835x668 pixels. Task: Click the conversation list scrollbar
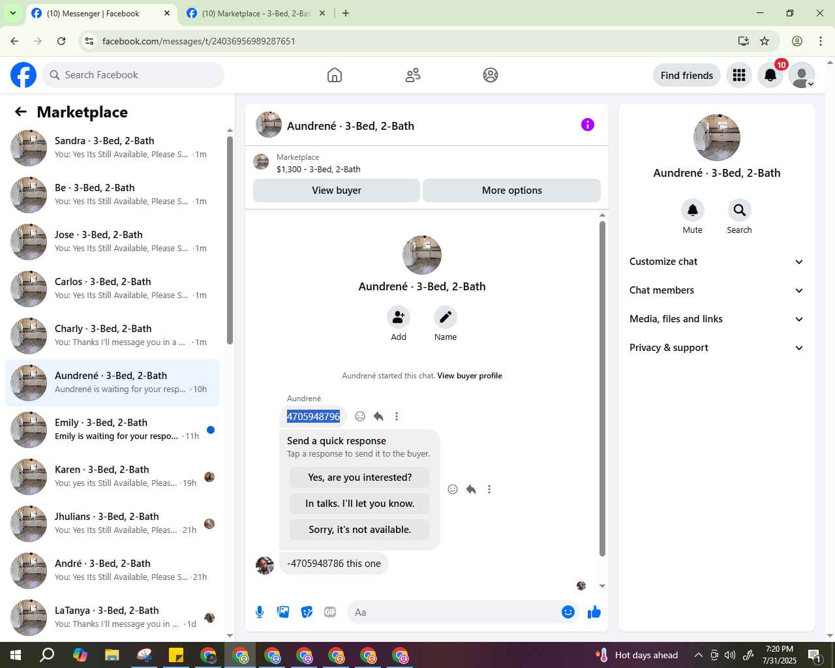click(230, 240)
